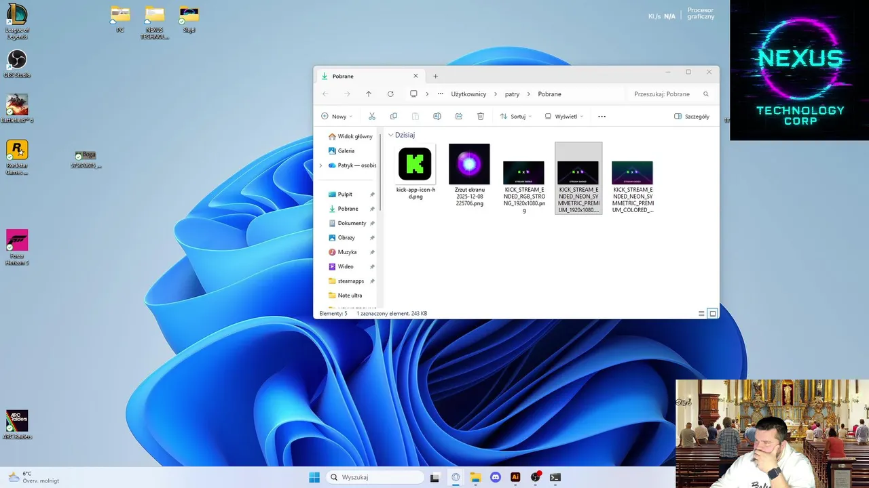Select the NEXUS TECHNOL... folder on desktop

[155, 23]
